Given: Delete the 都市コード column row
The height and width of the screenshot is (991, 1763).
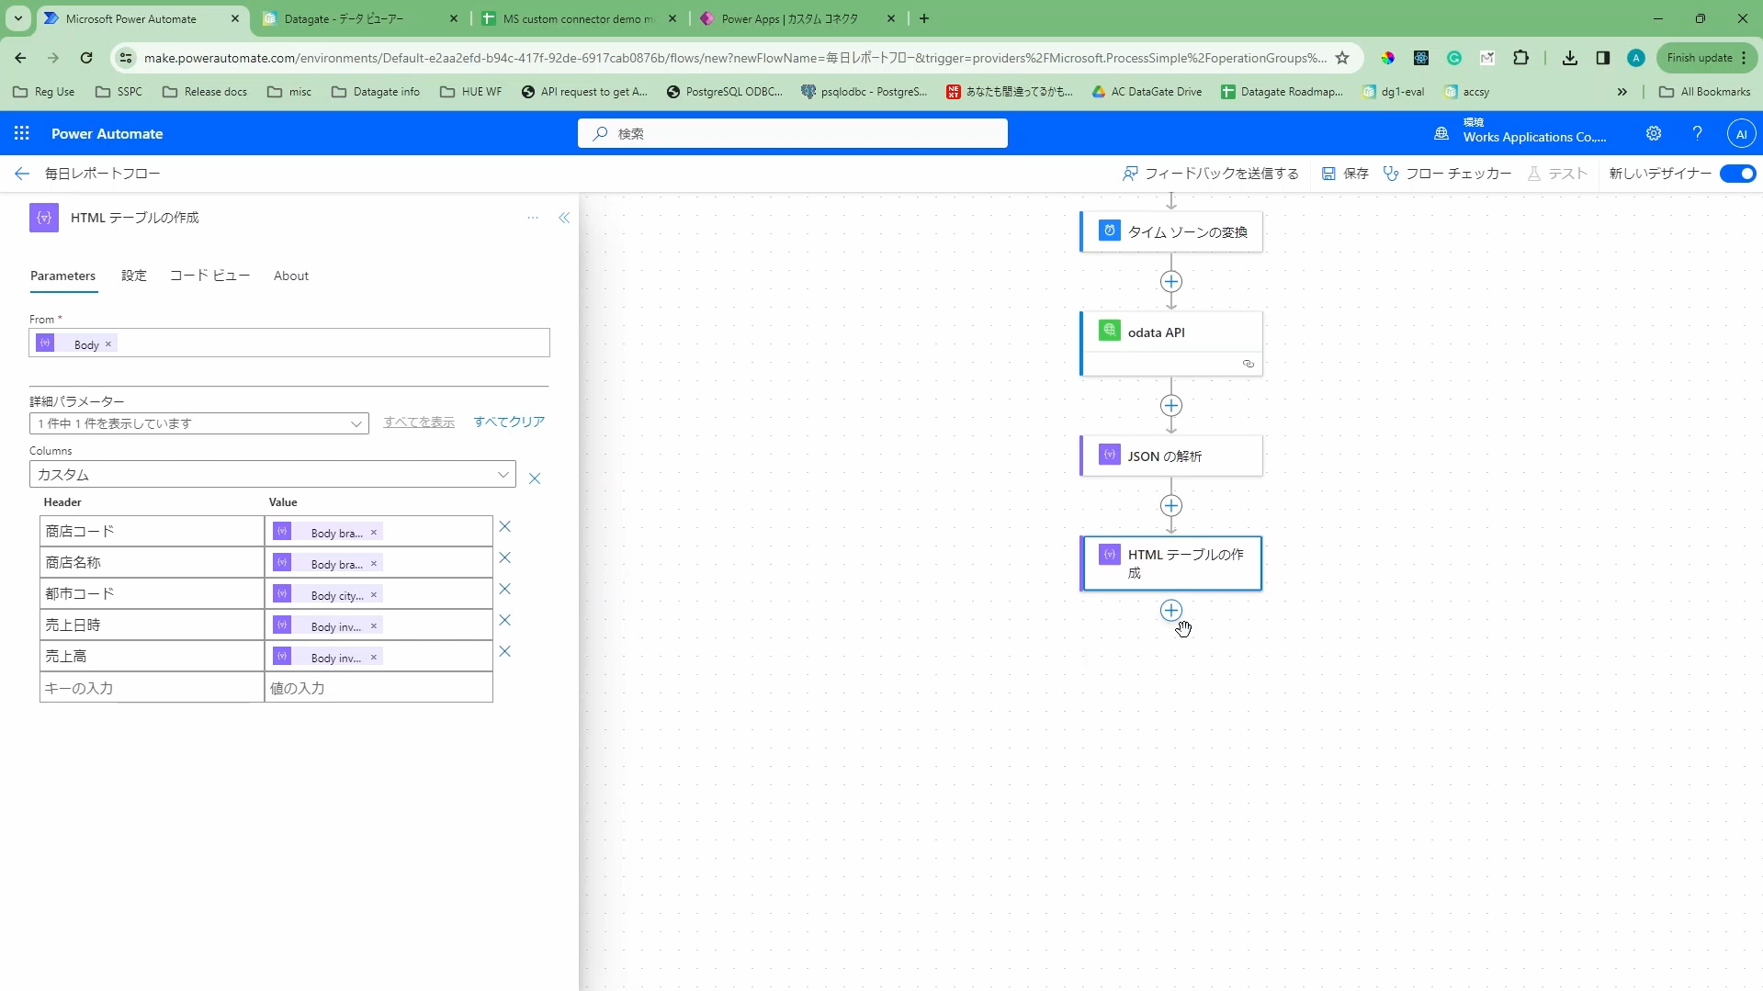Looking at the screenshot, I should [504, 590].
